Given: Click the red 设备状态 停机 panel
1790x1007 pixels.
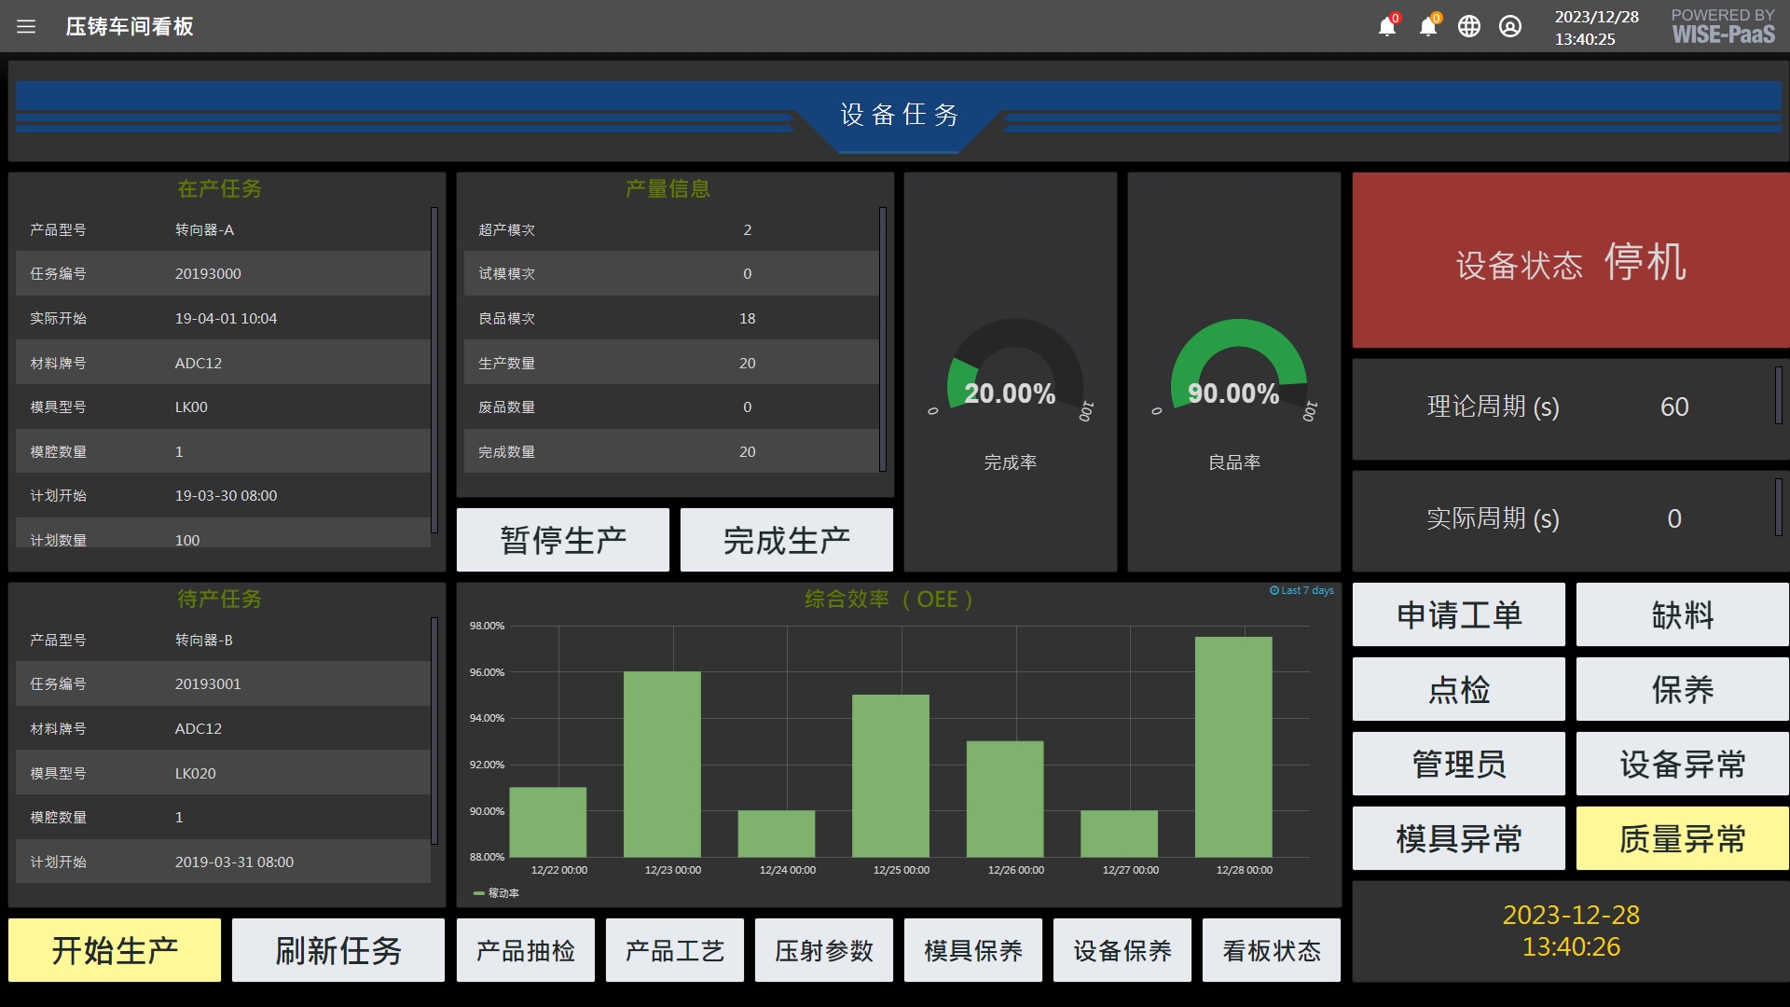Looking at the screenshot, I should point(1571,260).
